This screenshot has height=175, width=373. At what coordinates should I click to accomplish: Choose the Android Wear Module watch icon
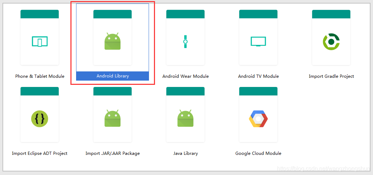(x=185, y=42)
